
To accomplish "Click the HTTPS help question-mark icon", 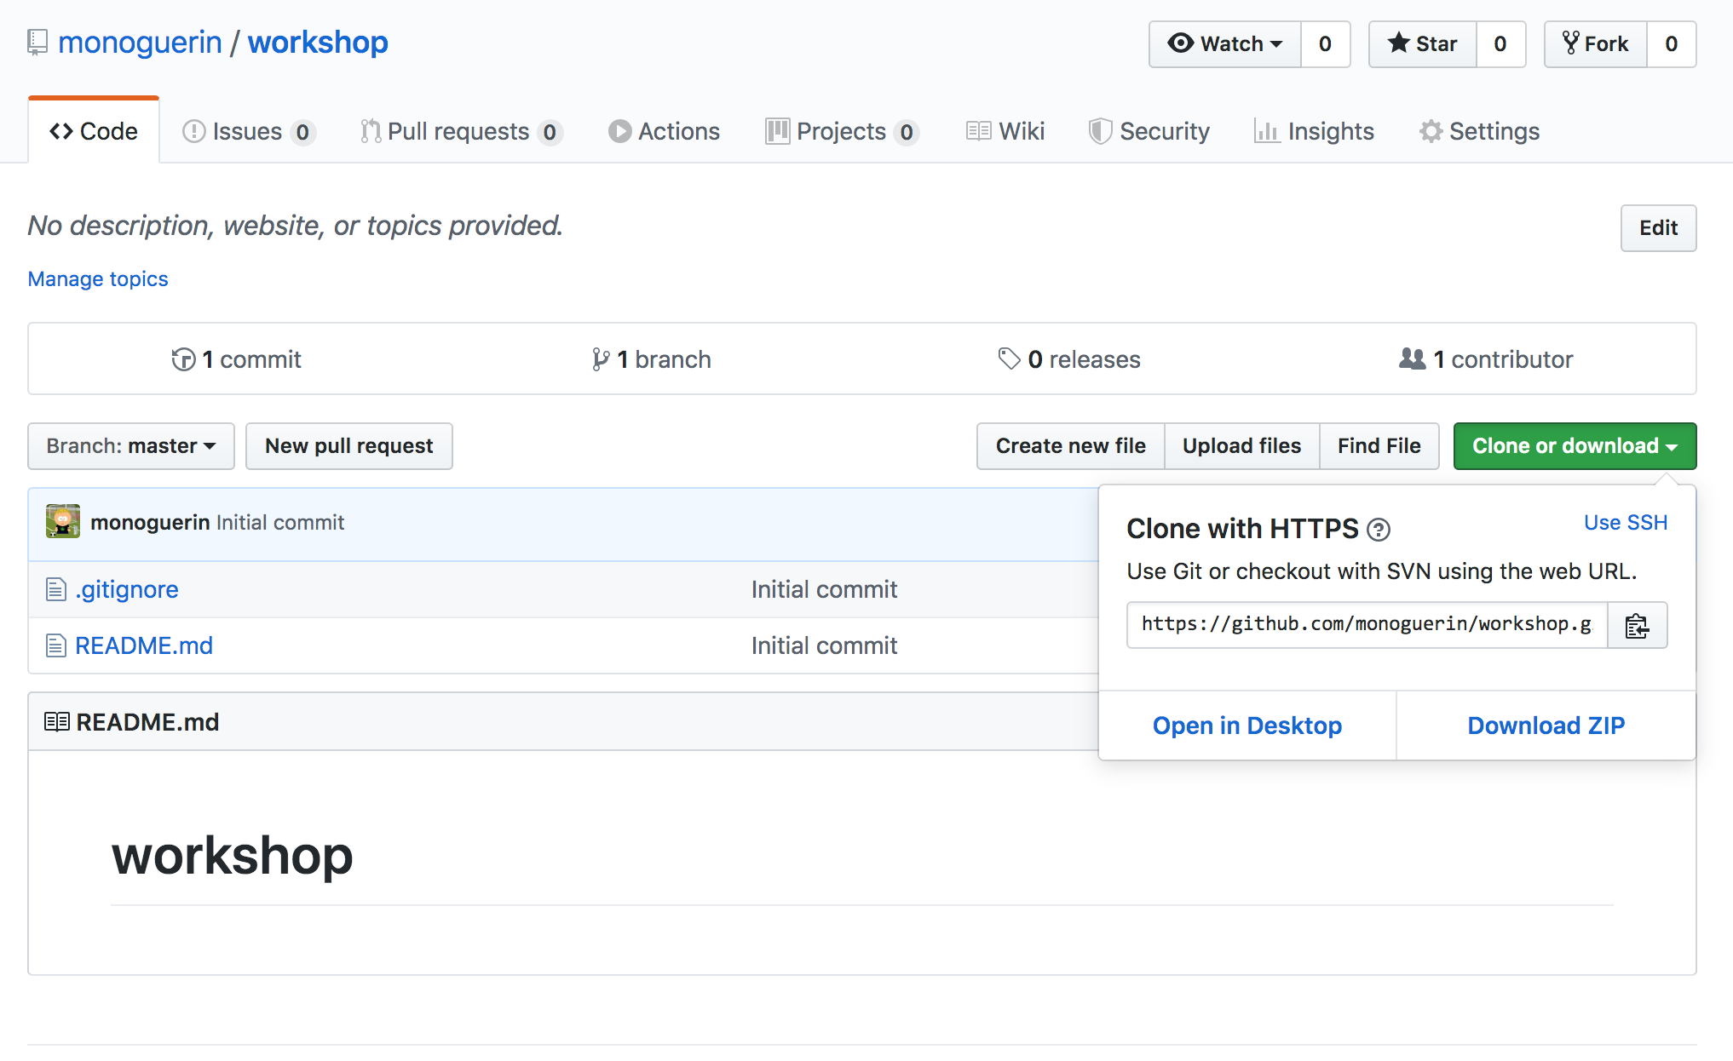I will (1378, 530).
